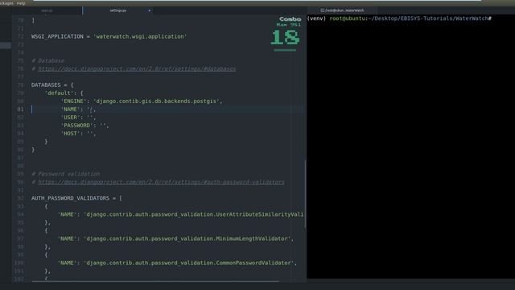Click the # Database comment
515x290 pixels.
[48, 60]
